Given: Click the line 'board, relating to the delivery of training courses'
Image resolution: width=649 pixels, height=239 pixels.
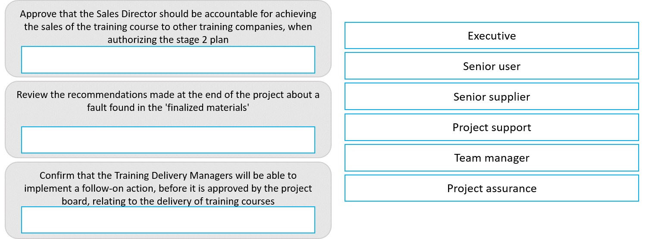Looking at the screenshot, I should [168, 201].
